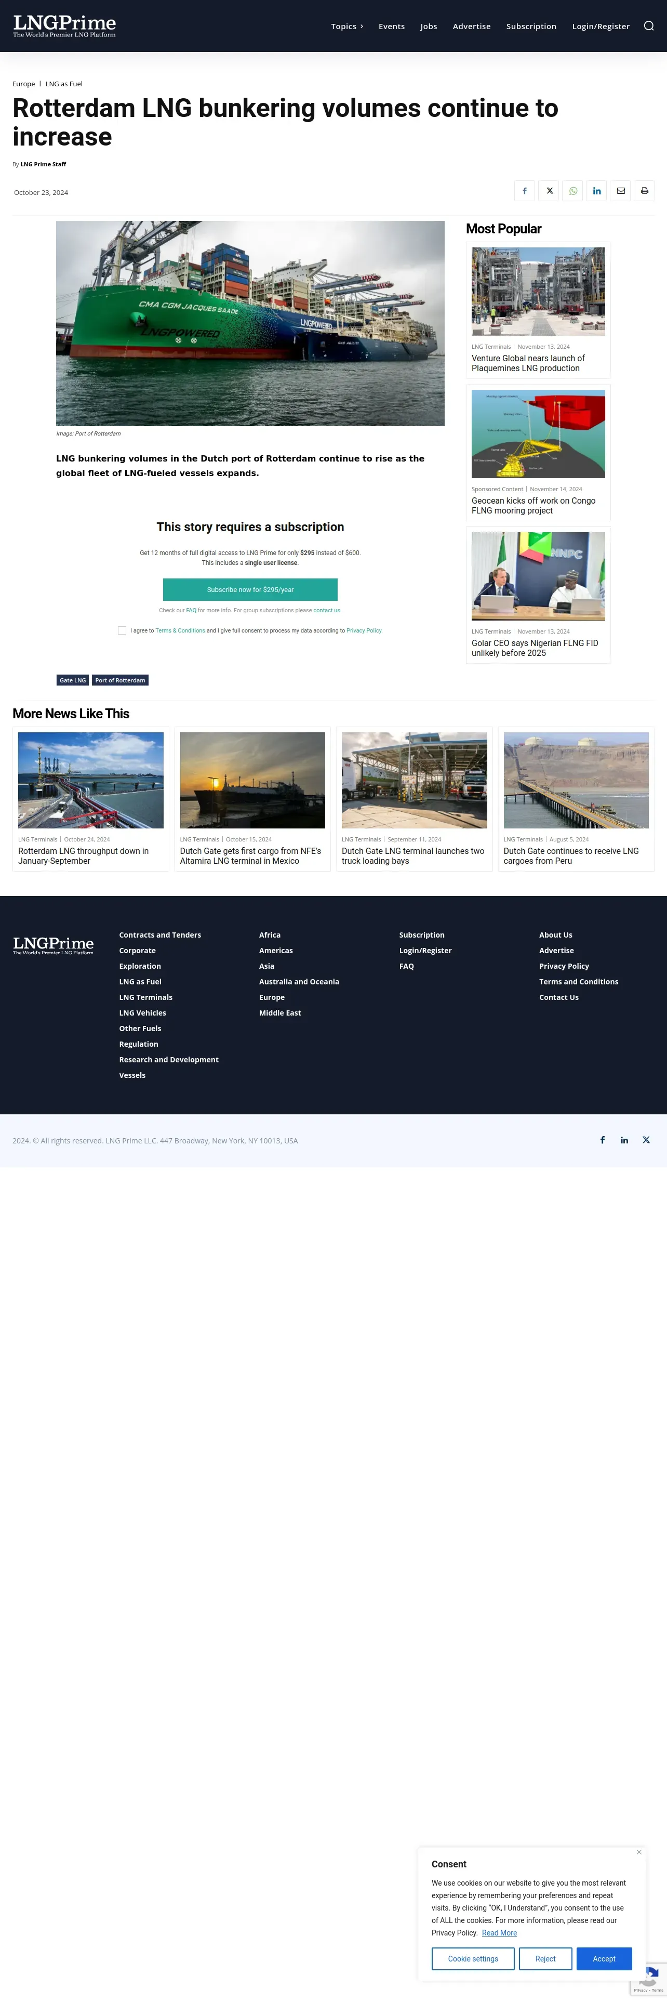The width and height of the screenshot is (667, 2002).
Task: Open Research and Development footer link
Action: [x=168, y=1059]
